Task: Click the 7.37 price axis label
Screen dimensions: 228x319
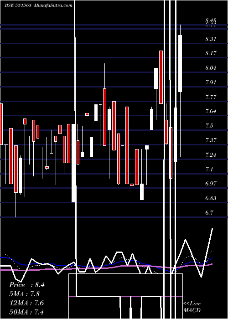Action: [211, 140]
